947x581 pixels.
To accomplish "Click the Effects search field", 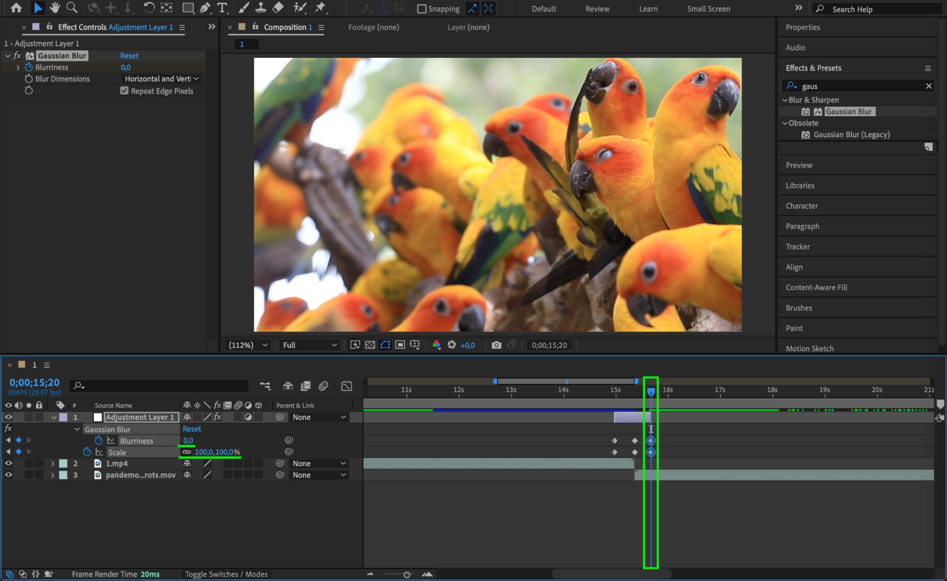I will [860, 86].
